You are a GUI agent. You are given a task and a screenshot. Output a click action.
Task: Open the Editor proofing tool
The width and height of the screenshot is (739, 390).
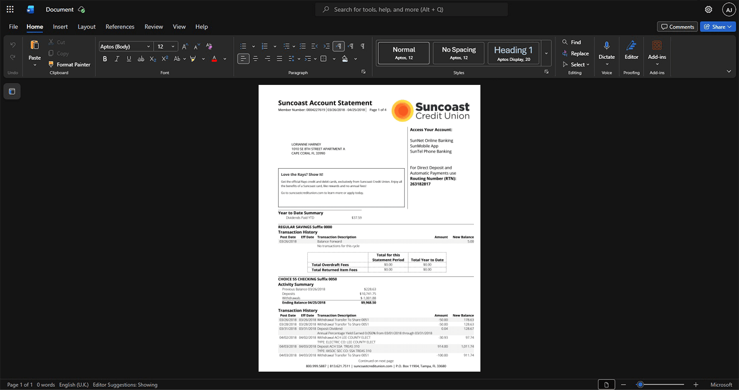coord(631,50)
